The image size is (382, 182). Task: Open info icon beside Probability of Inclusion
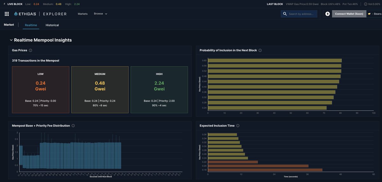260,50
